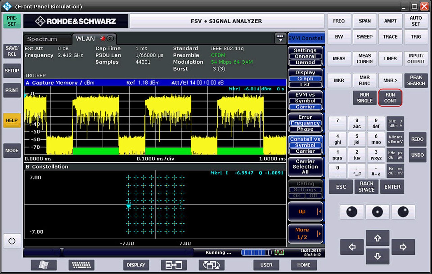Click the DISPLAY key
432x274 pixels.
[136, 265]
